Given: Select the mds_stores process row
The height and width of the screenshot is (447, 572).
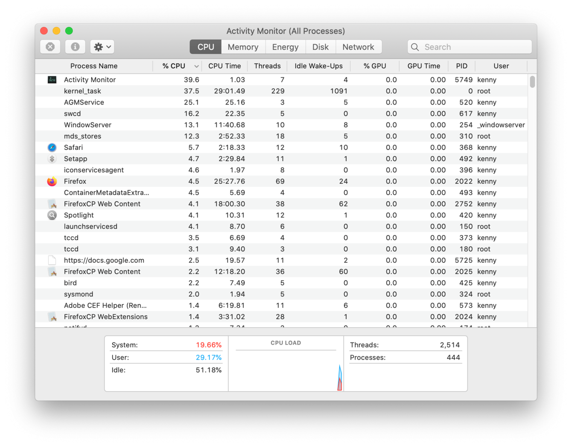Looking at the screenshot, I should [x=282, y=136].
